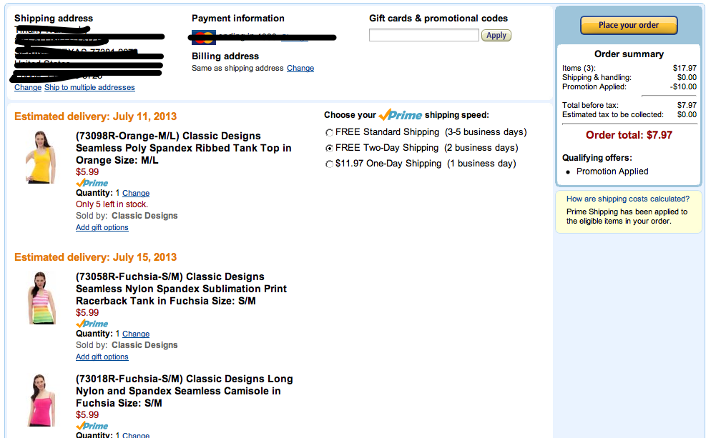Click the Prime logo under the Racerback Tank
Image resolution: width=716 pixels, height=438 pixels.
point(92,324)
